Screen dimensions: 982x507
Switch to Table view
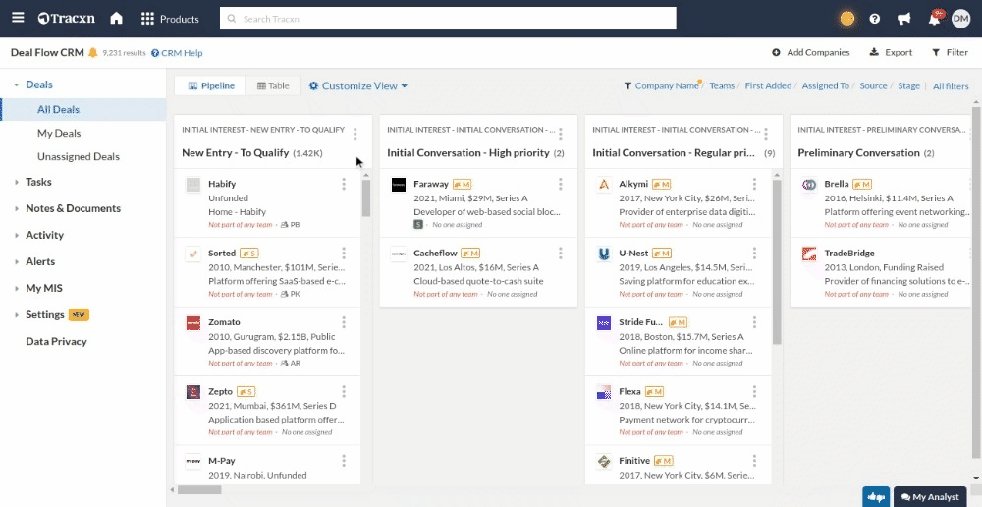[273, 86]
